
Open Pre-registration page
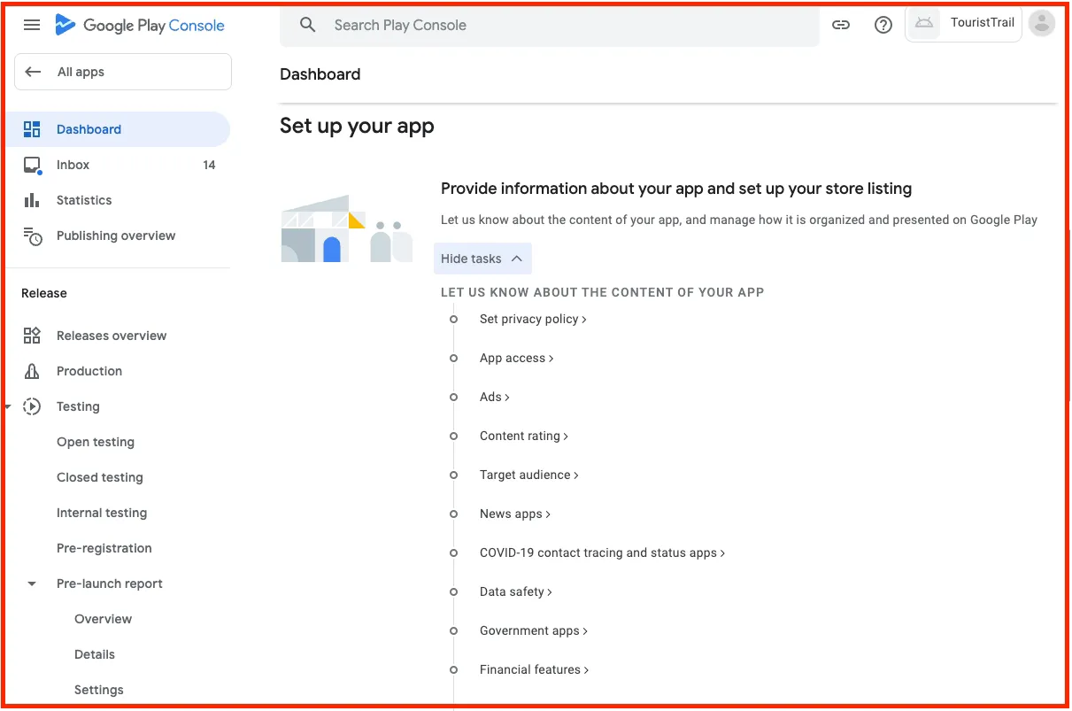(x=104, y=548)
